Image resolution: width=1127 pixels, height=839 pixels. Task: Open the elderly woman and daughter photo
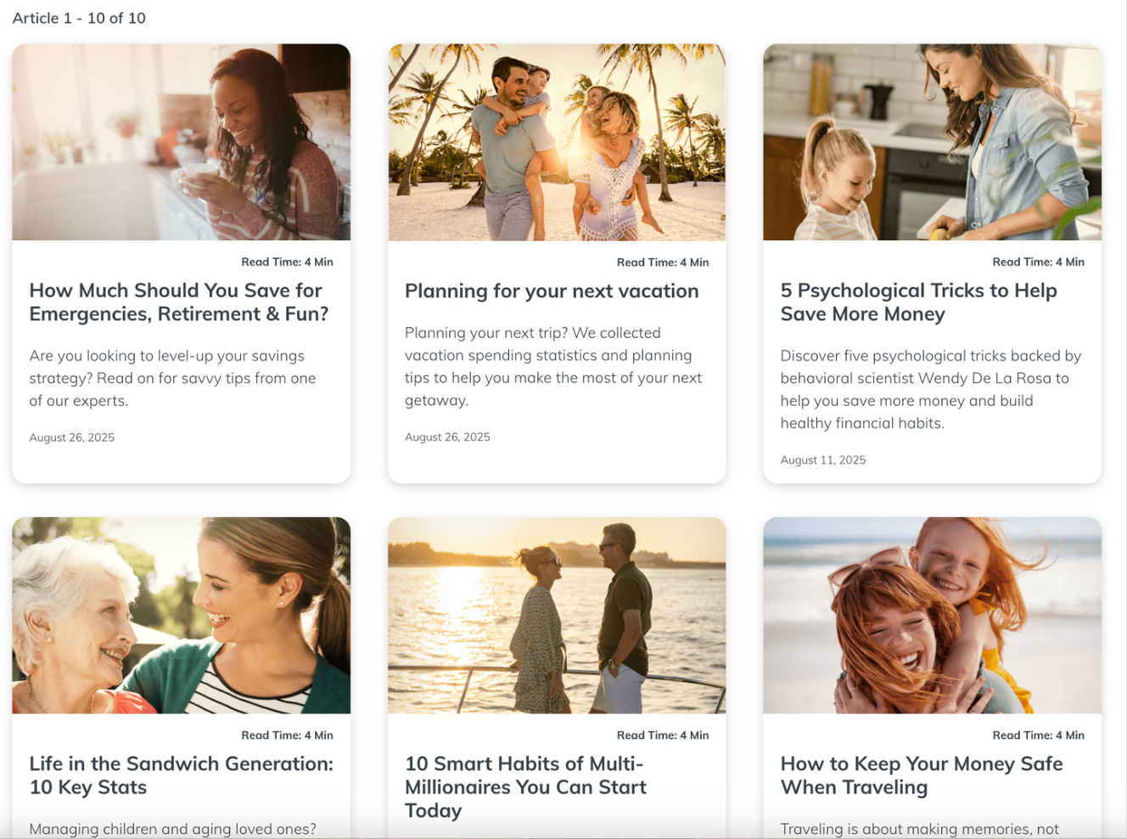181,615
